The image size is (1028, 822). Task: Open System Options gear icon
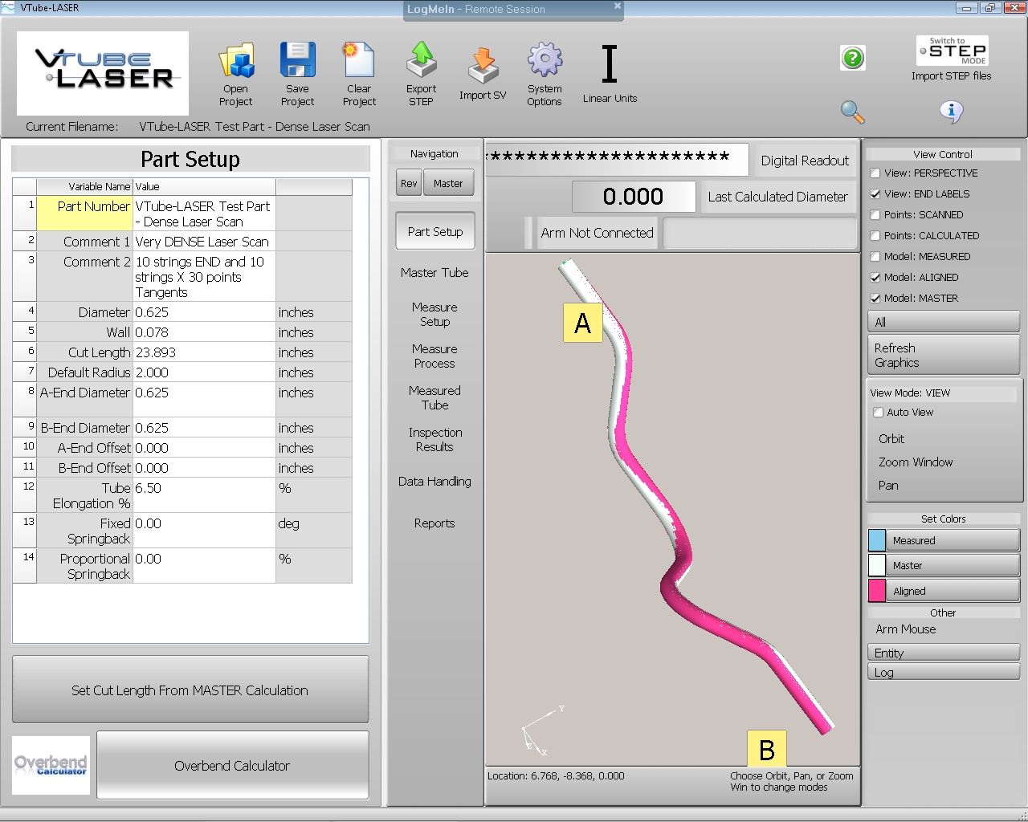click(545, 63)
